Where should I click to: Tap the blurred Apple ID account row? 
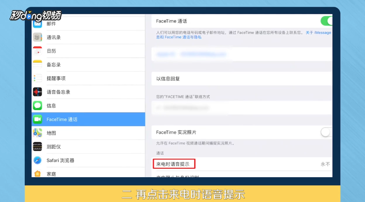coord(242,54)
